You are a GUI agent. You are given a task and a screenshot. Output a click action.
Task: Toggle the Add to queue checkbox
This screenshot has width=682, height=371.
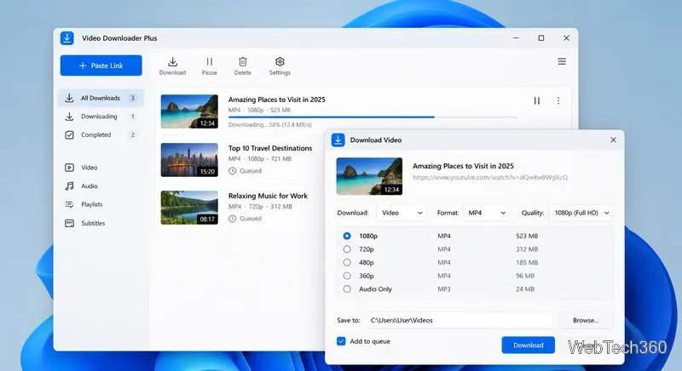[341, 341]
